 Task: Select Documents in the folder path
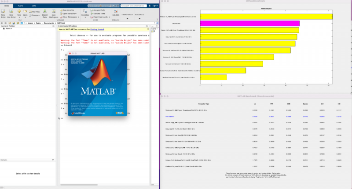(x=49, y=23)
